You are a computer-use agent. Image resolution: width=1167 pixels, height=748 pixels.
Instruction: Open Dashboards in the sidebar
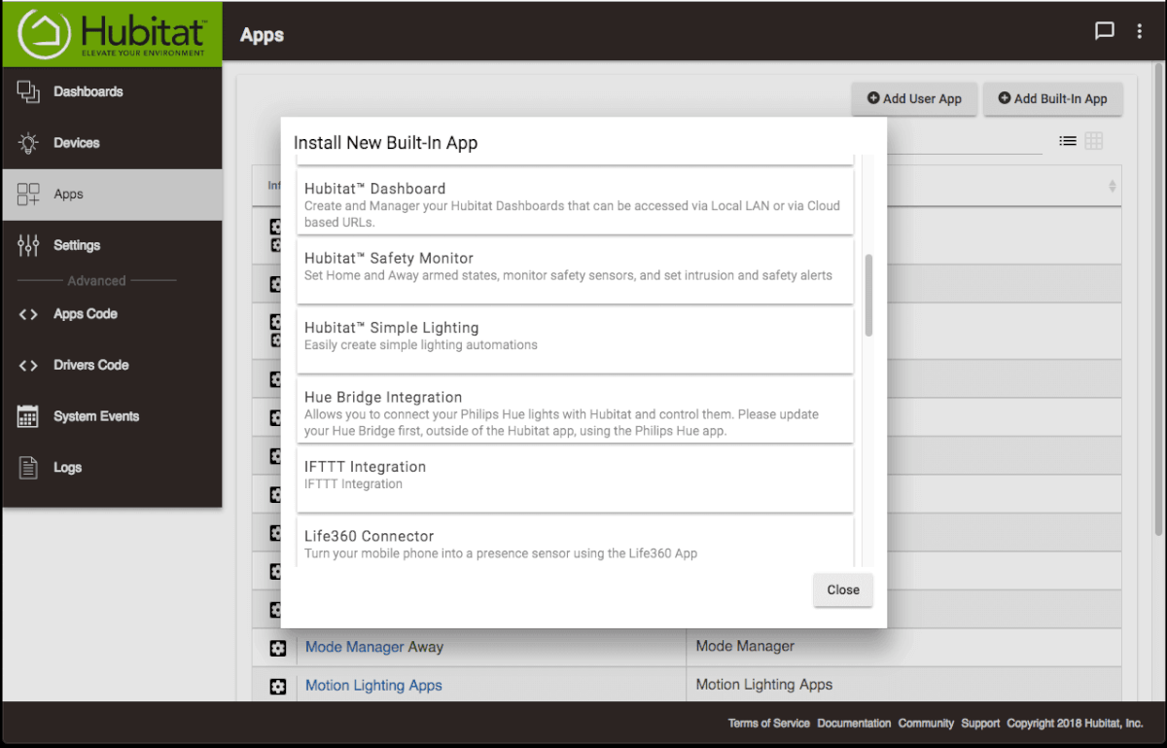point(111,91)
